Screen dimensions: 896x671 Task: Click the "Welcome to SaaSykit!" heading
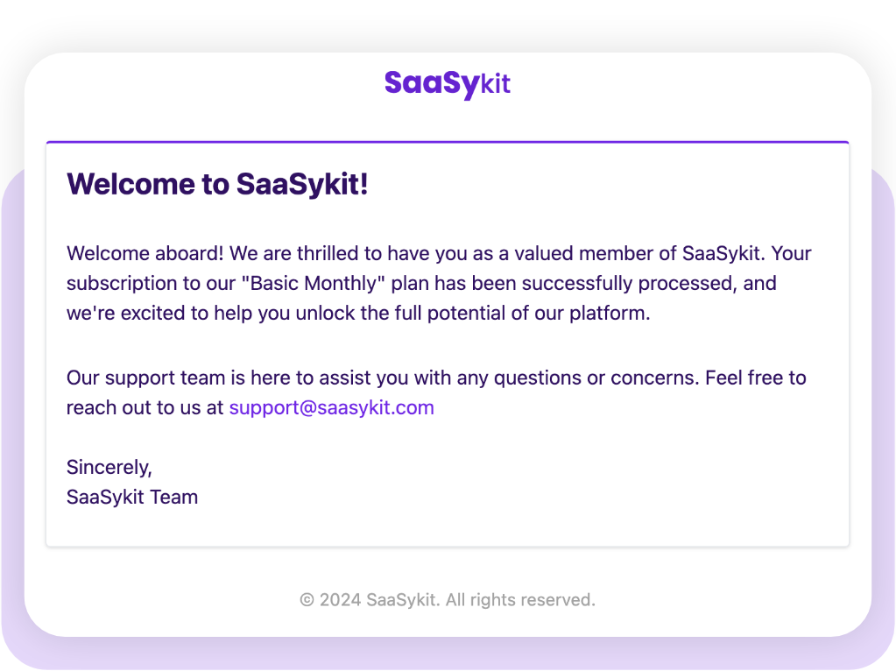click(217, 185)
